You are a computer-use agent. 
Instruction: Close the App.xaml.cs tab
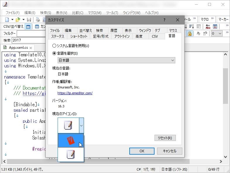[x=31, y=48]
